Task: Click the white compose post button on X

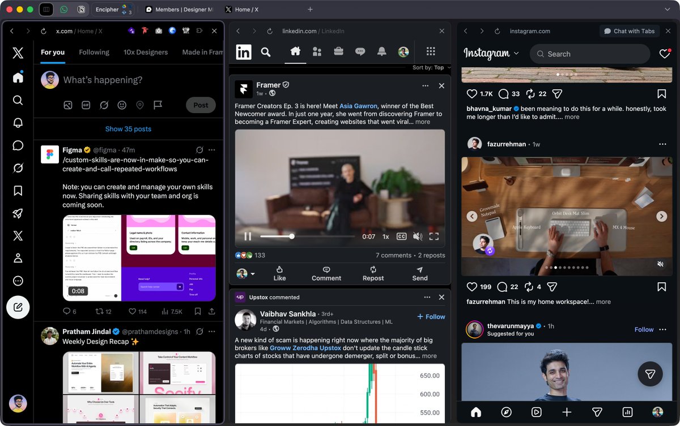Action: (18, 307)
